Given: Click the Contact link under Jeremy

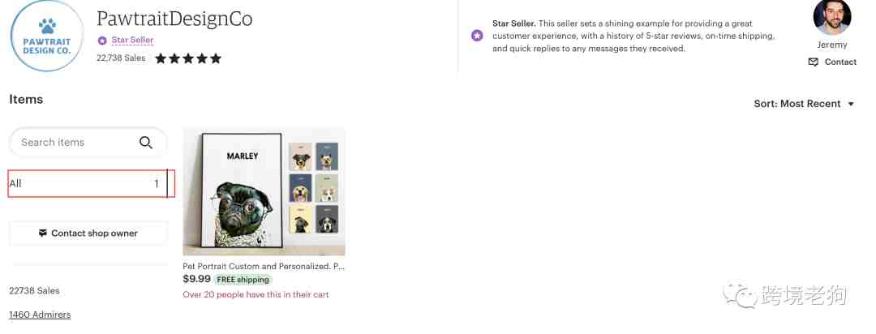Looking at the screenshot, I should coord(840,62).
